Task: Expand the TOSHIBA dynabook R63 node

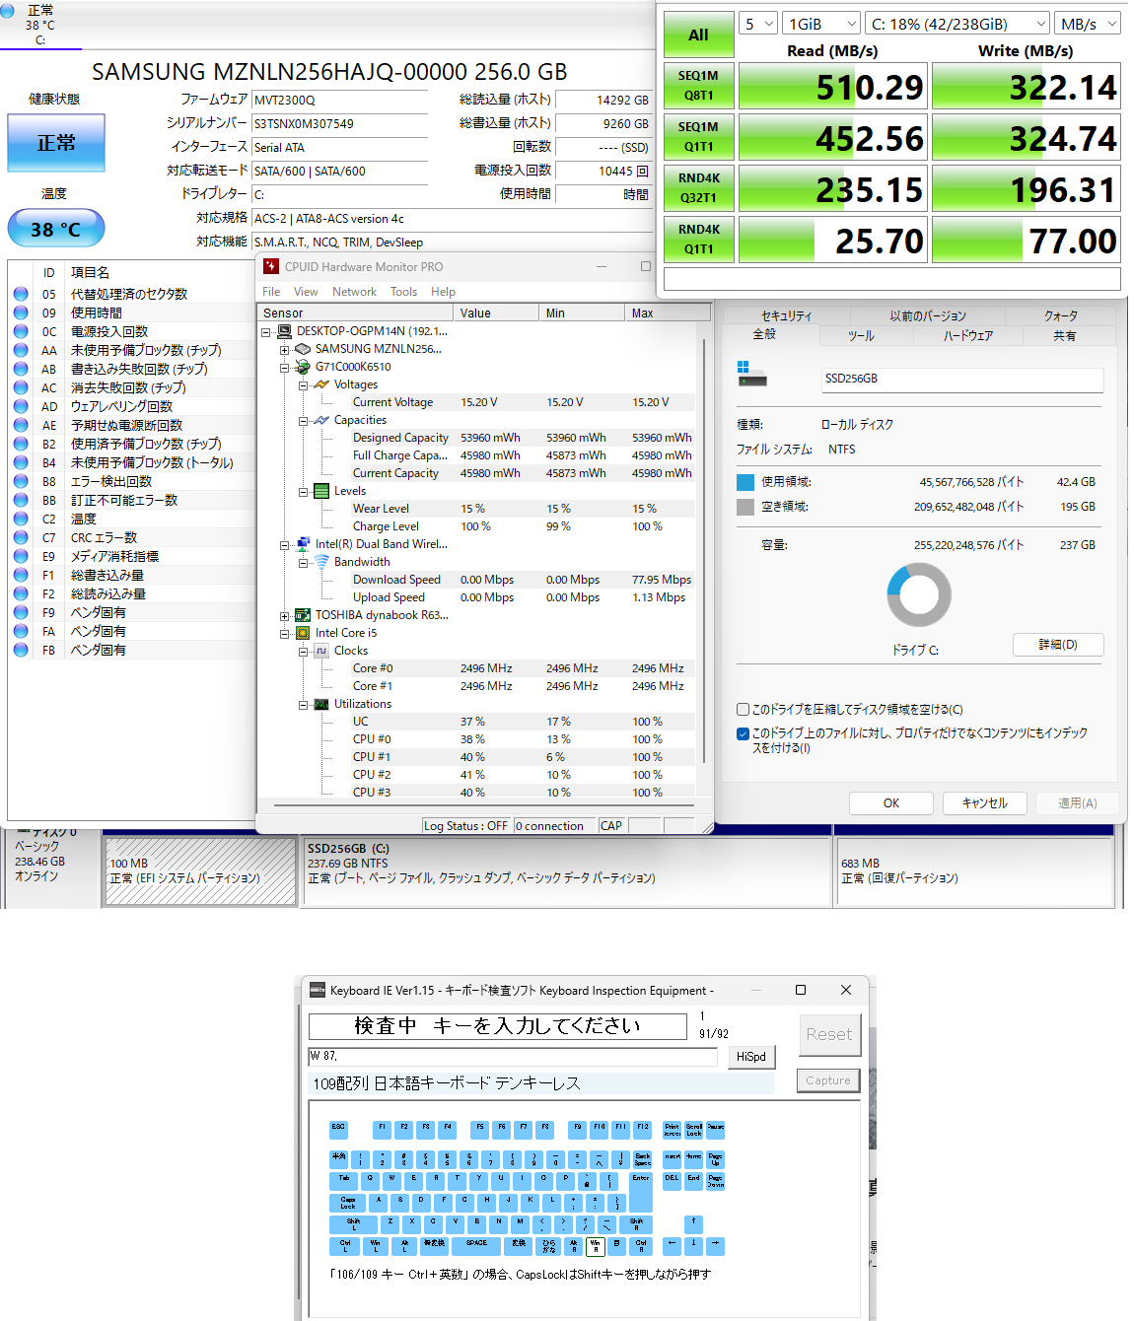Action: [284, 616]
